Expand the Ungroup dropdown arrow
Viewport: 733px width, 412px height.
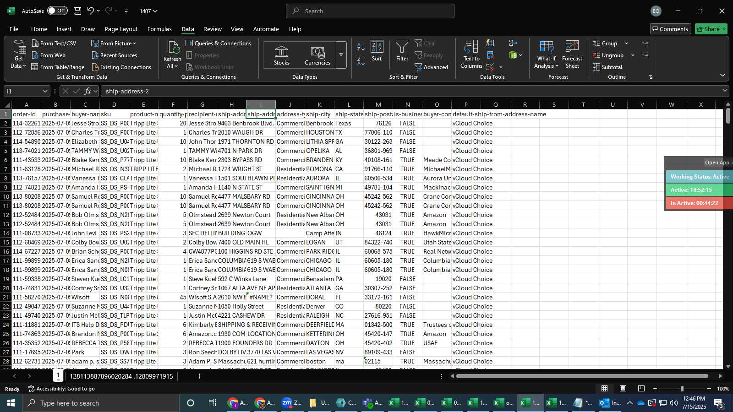tap(633, 55)
